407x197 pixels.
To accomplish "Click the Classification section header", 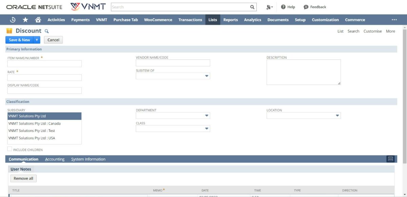I will [x=201, y=102].
